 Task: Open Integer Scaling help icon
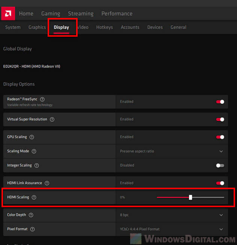tap(37, 166)
